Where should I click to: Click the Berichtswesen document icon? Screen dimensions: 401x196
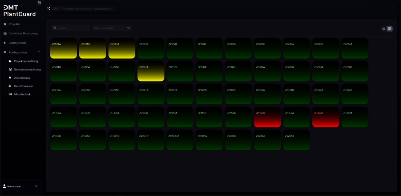click(10, 86)
